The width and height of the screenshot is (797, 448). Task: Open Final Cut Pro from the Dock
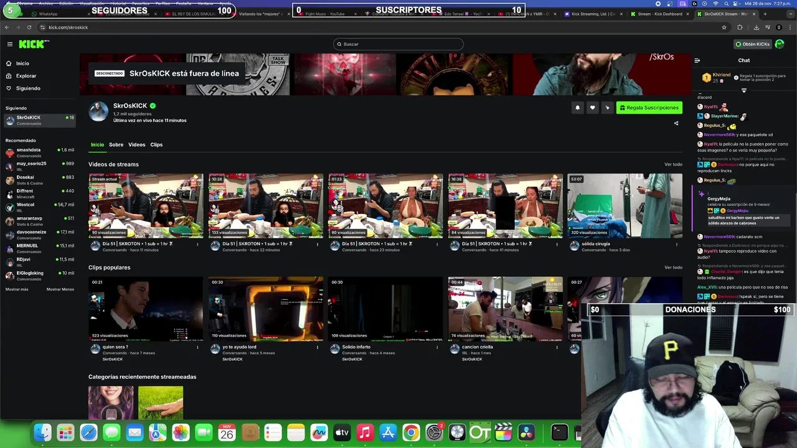pyautogui.click(x=503, y=432)
